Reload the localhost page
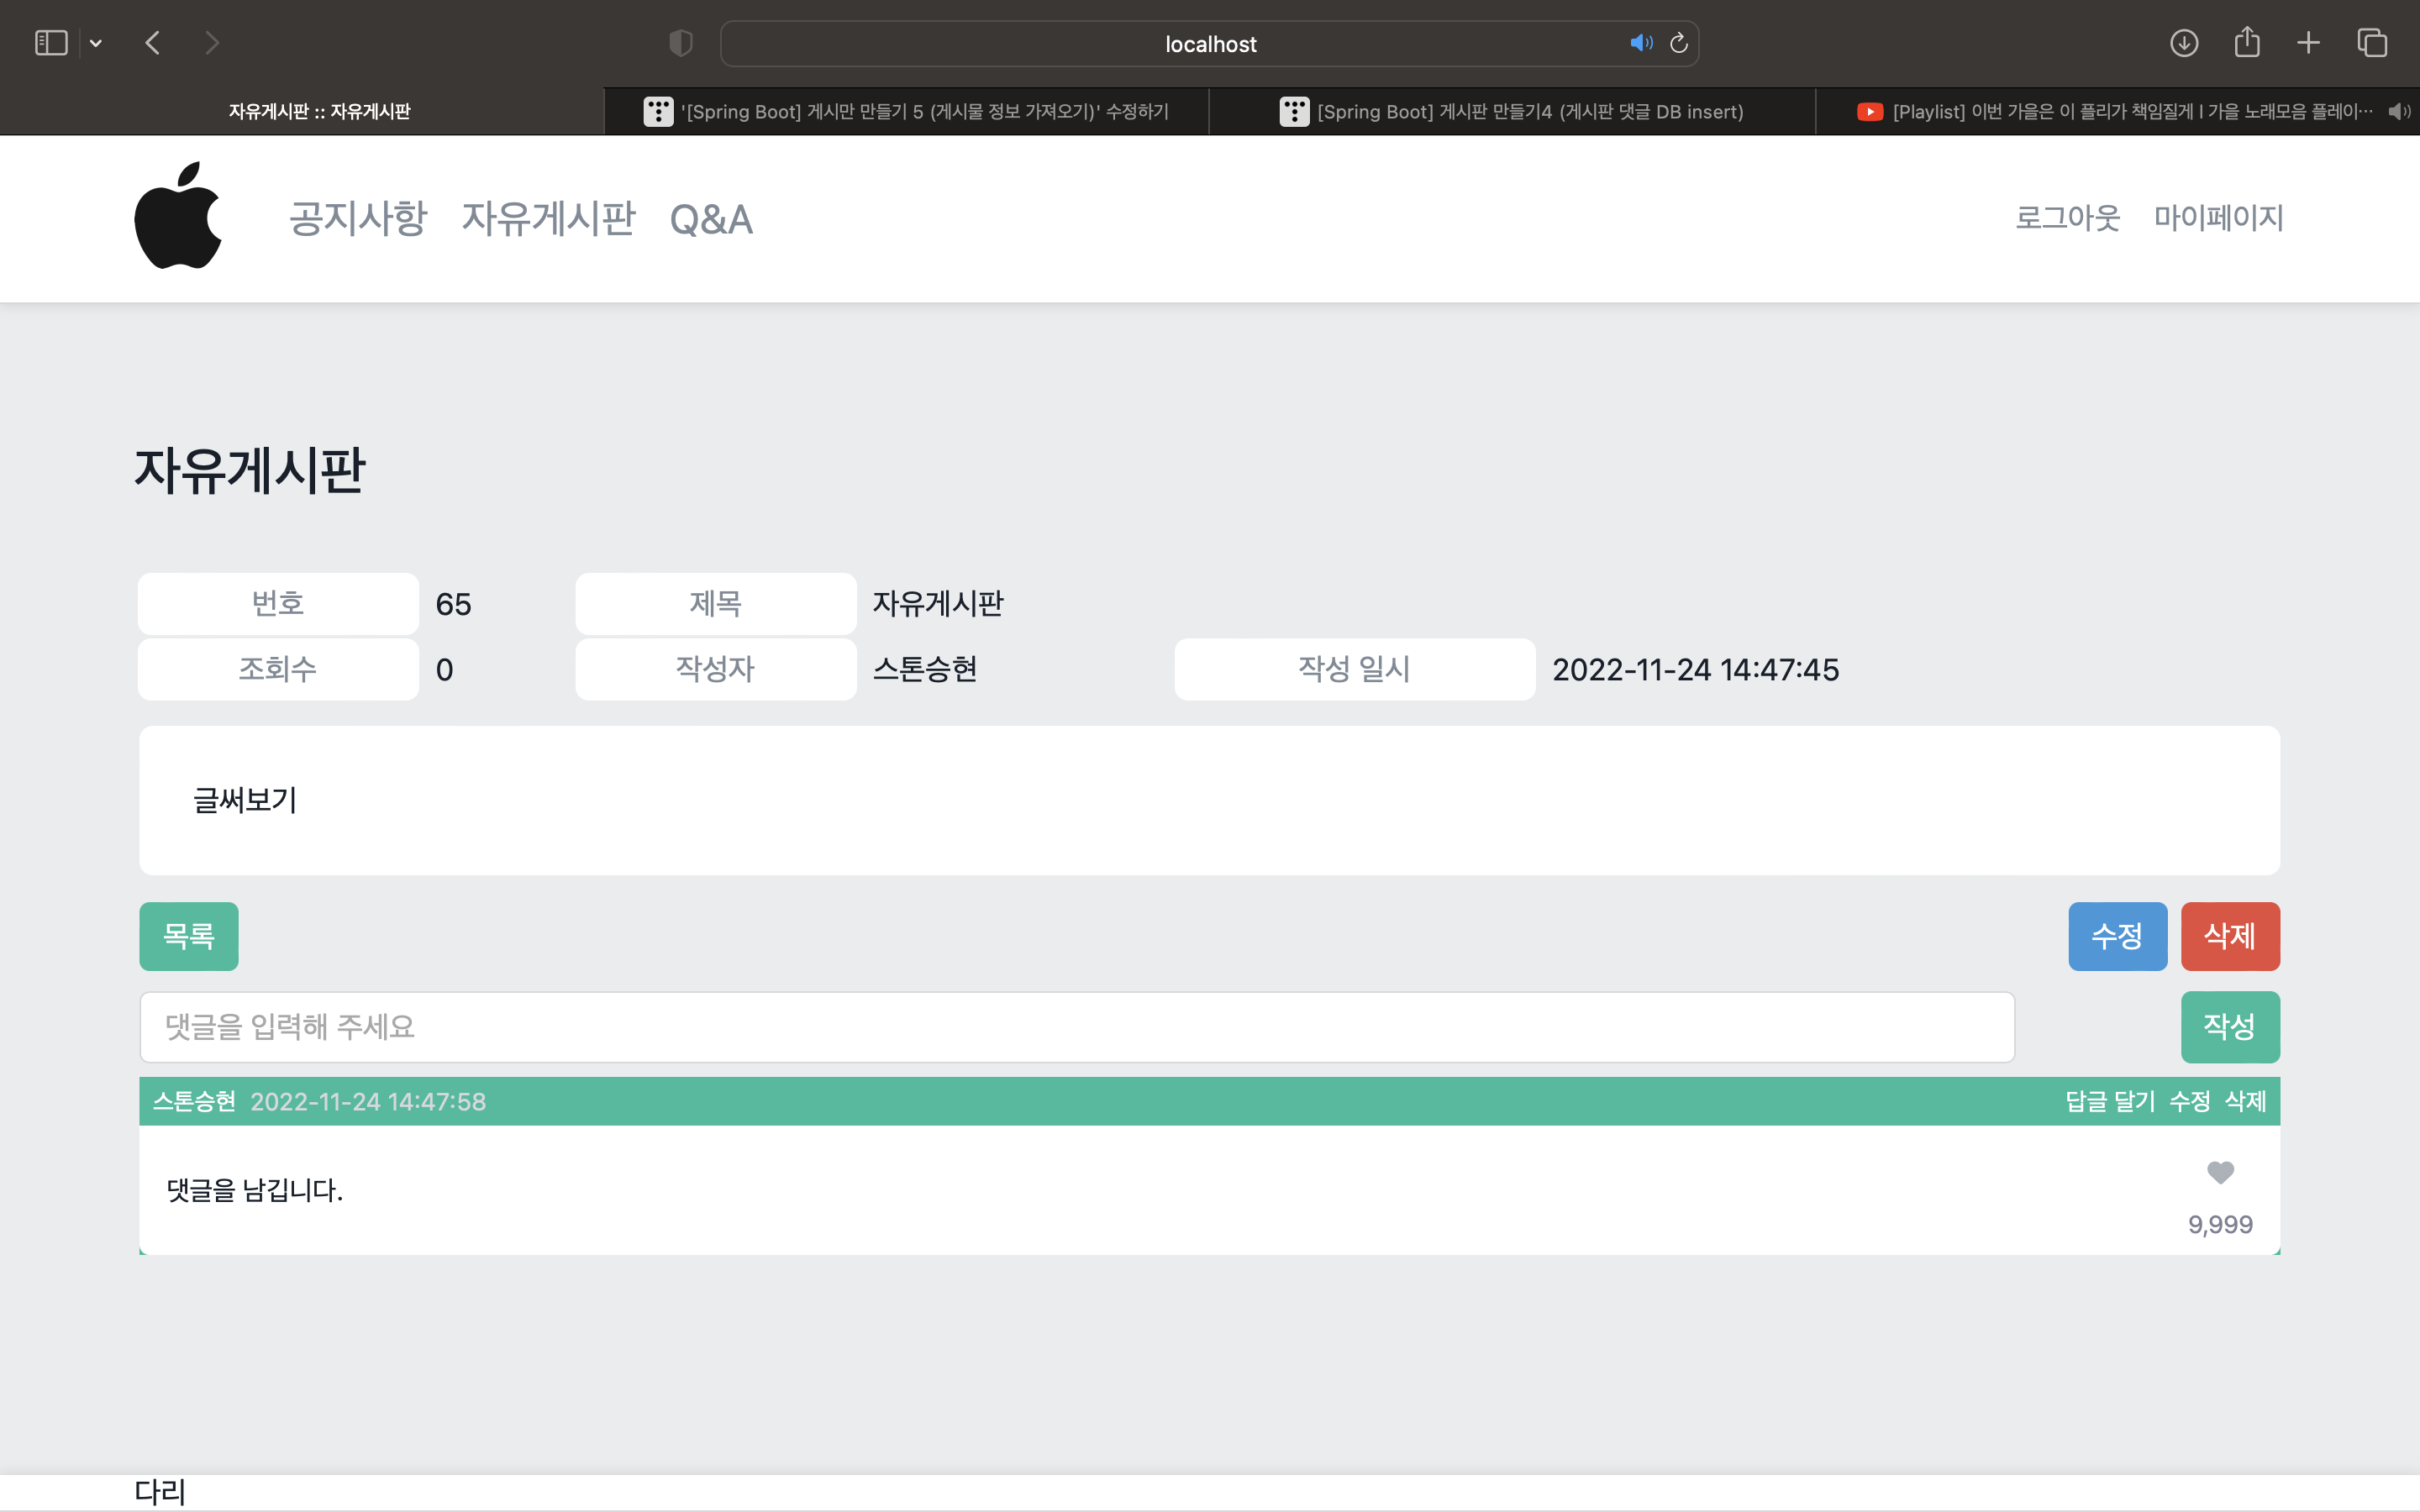The image size is (2420, 1512). (x=1679, y=43)
